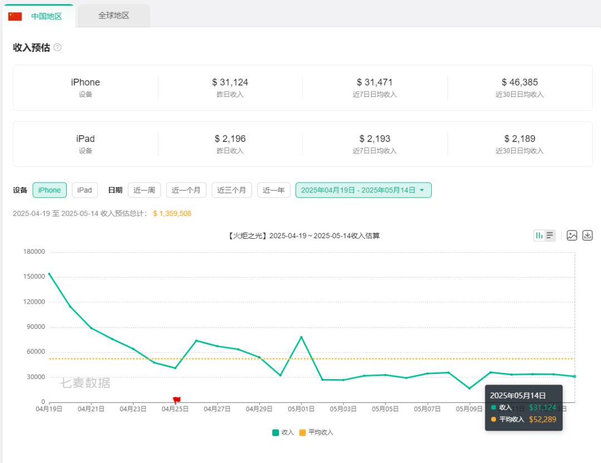Toggle the green 收入 legend series
Viewport: 601px width, 463px height.
[x=283, y=432]
